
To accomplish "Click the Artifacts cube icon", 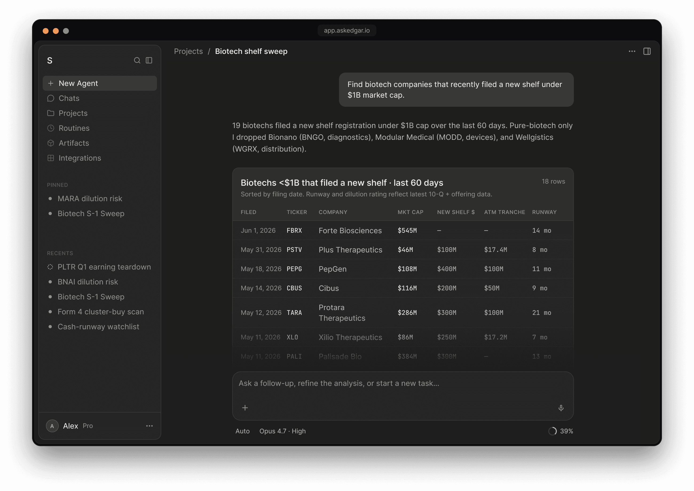I will (51, 143).
